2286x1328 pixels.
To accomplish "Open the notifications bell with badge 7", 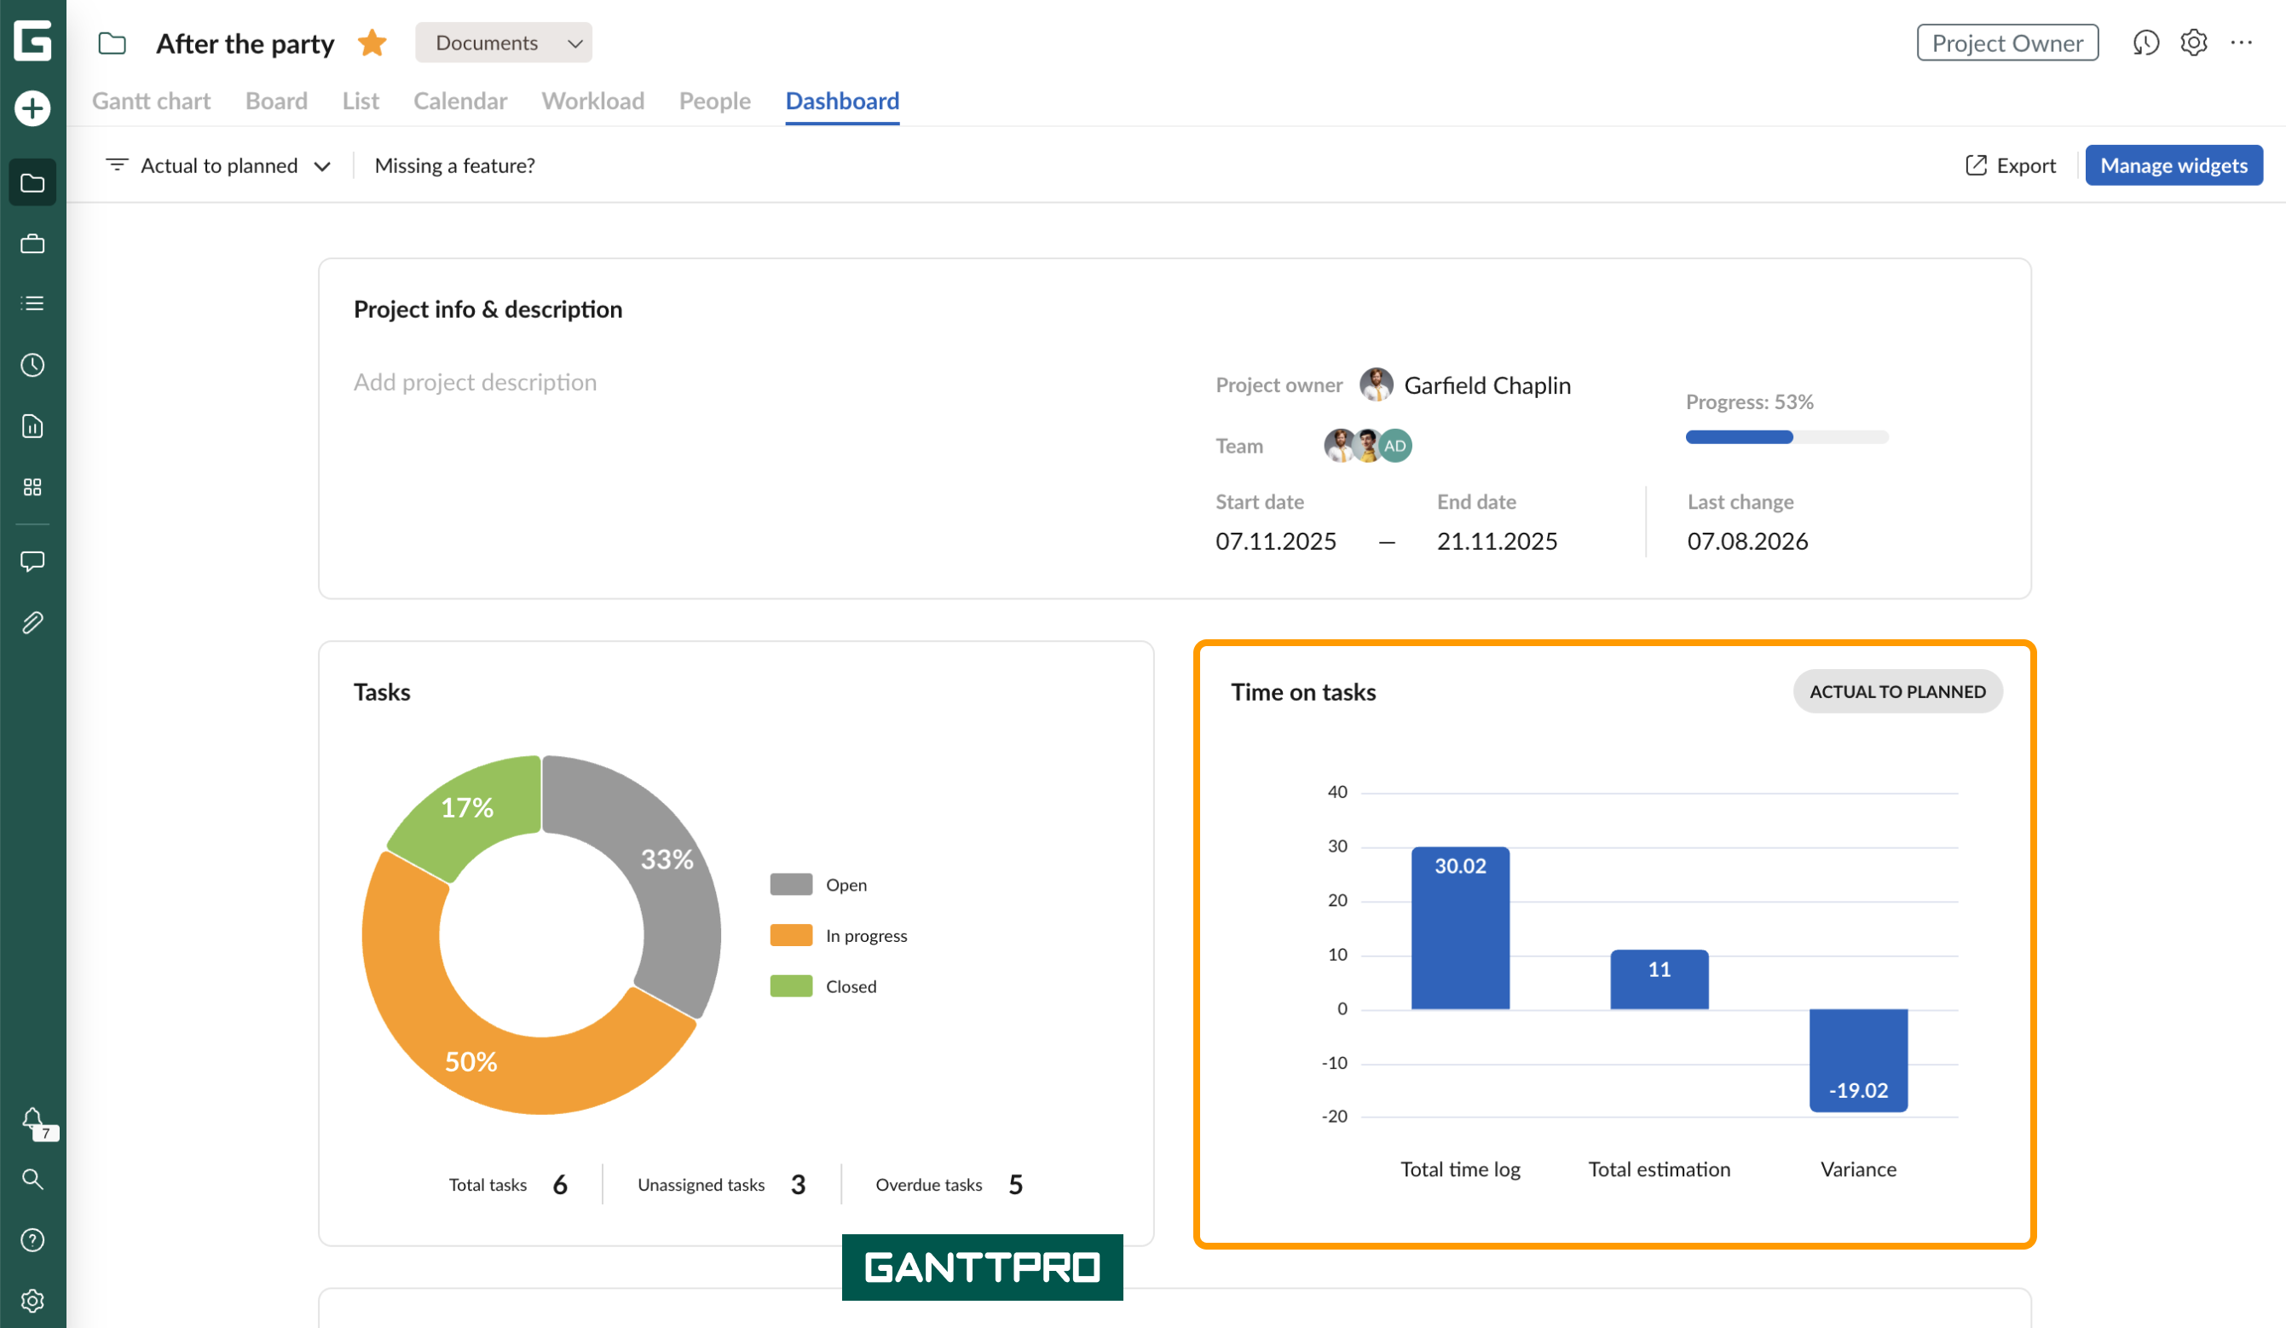I will pos(37,1123).
